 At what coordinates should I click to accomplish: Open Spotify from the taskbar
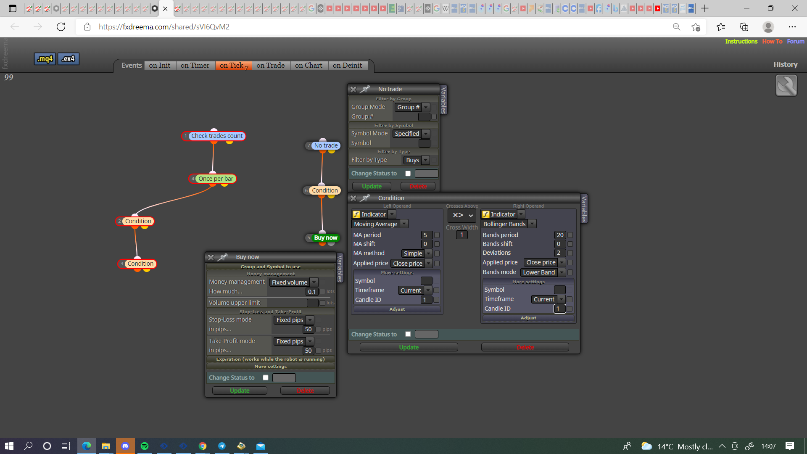[145, 446]
